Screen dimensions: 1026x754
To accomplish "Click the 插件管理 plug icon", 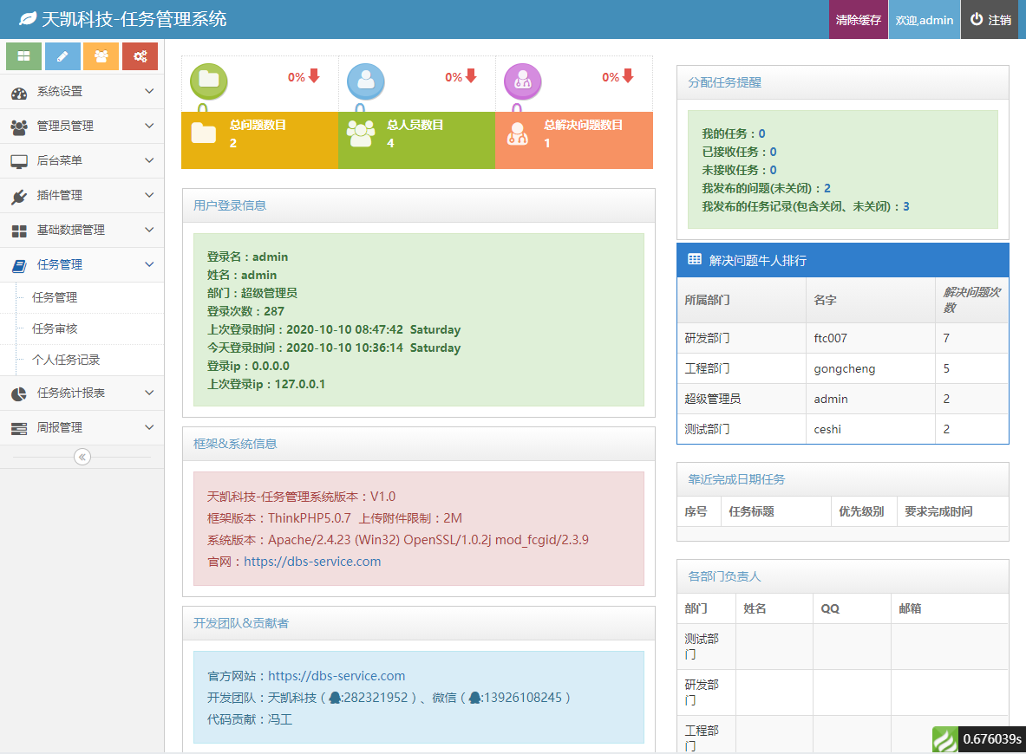I will (x=19, y=196).
